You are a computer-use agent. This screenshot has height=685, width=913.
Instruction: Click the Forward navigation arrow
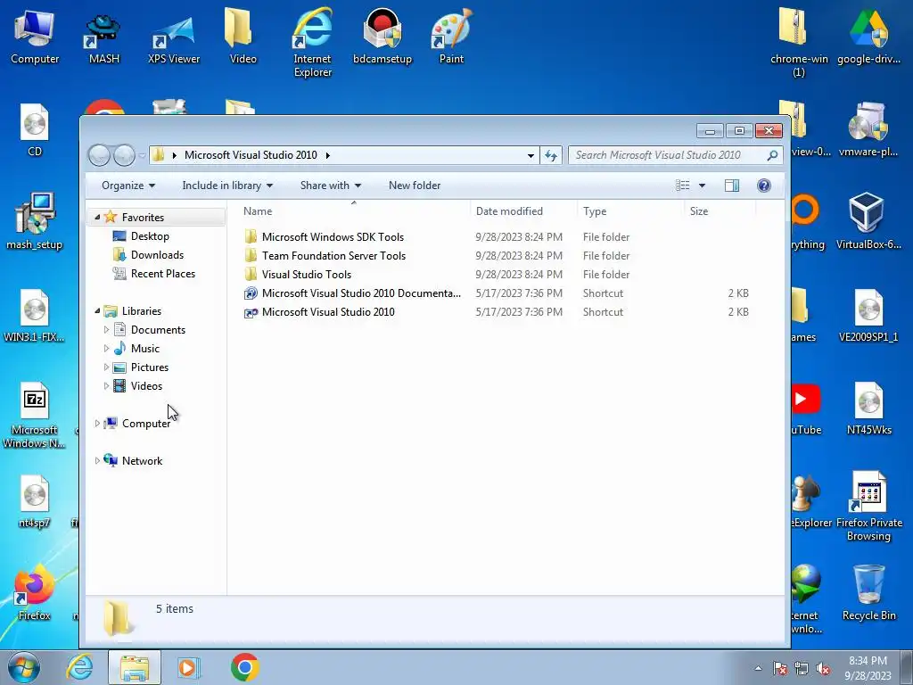pyautogui.click(x=124, y=155)
